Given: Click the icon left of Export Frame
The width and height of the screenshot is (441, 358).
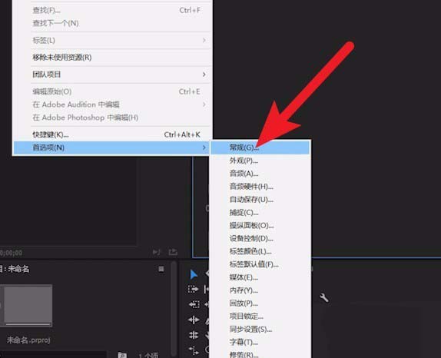Looking at the screenshot, I should point(157,252).
